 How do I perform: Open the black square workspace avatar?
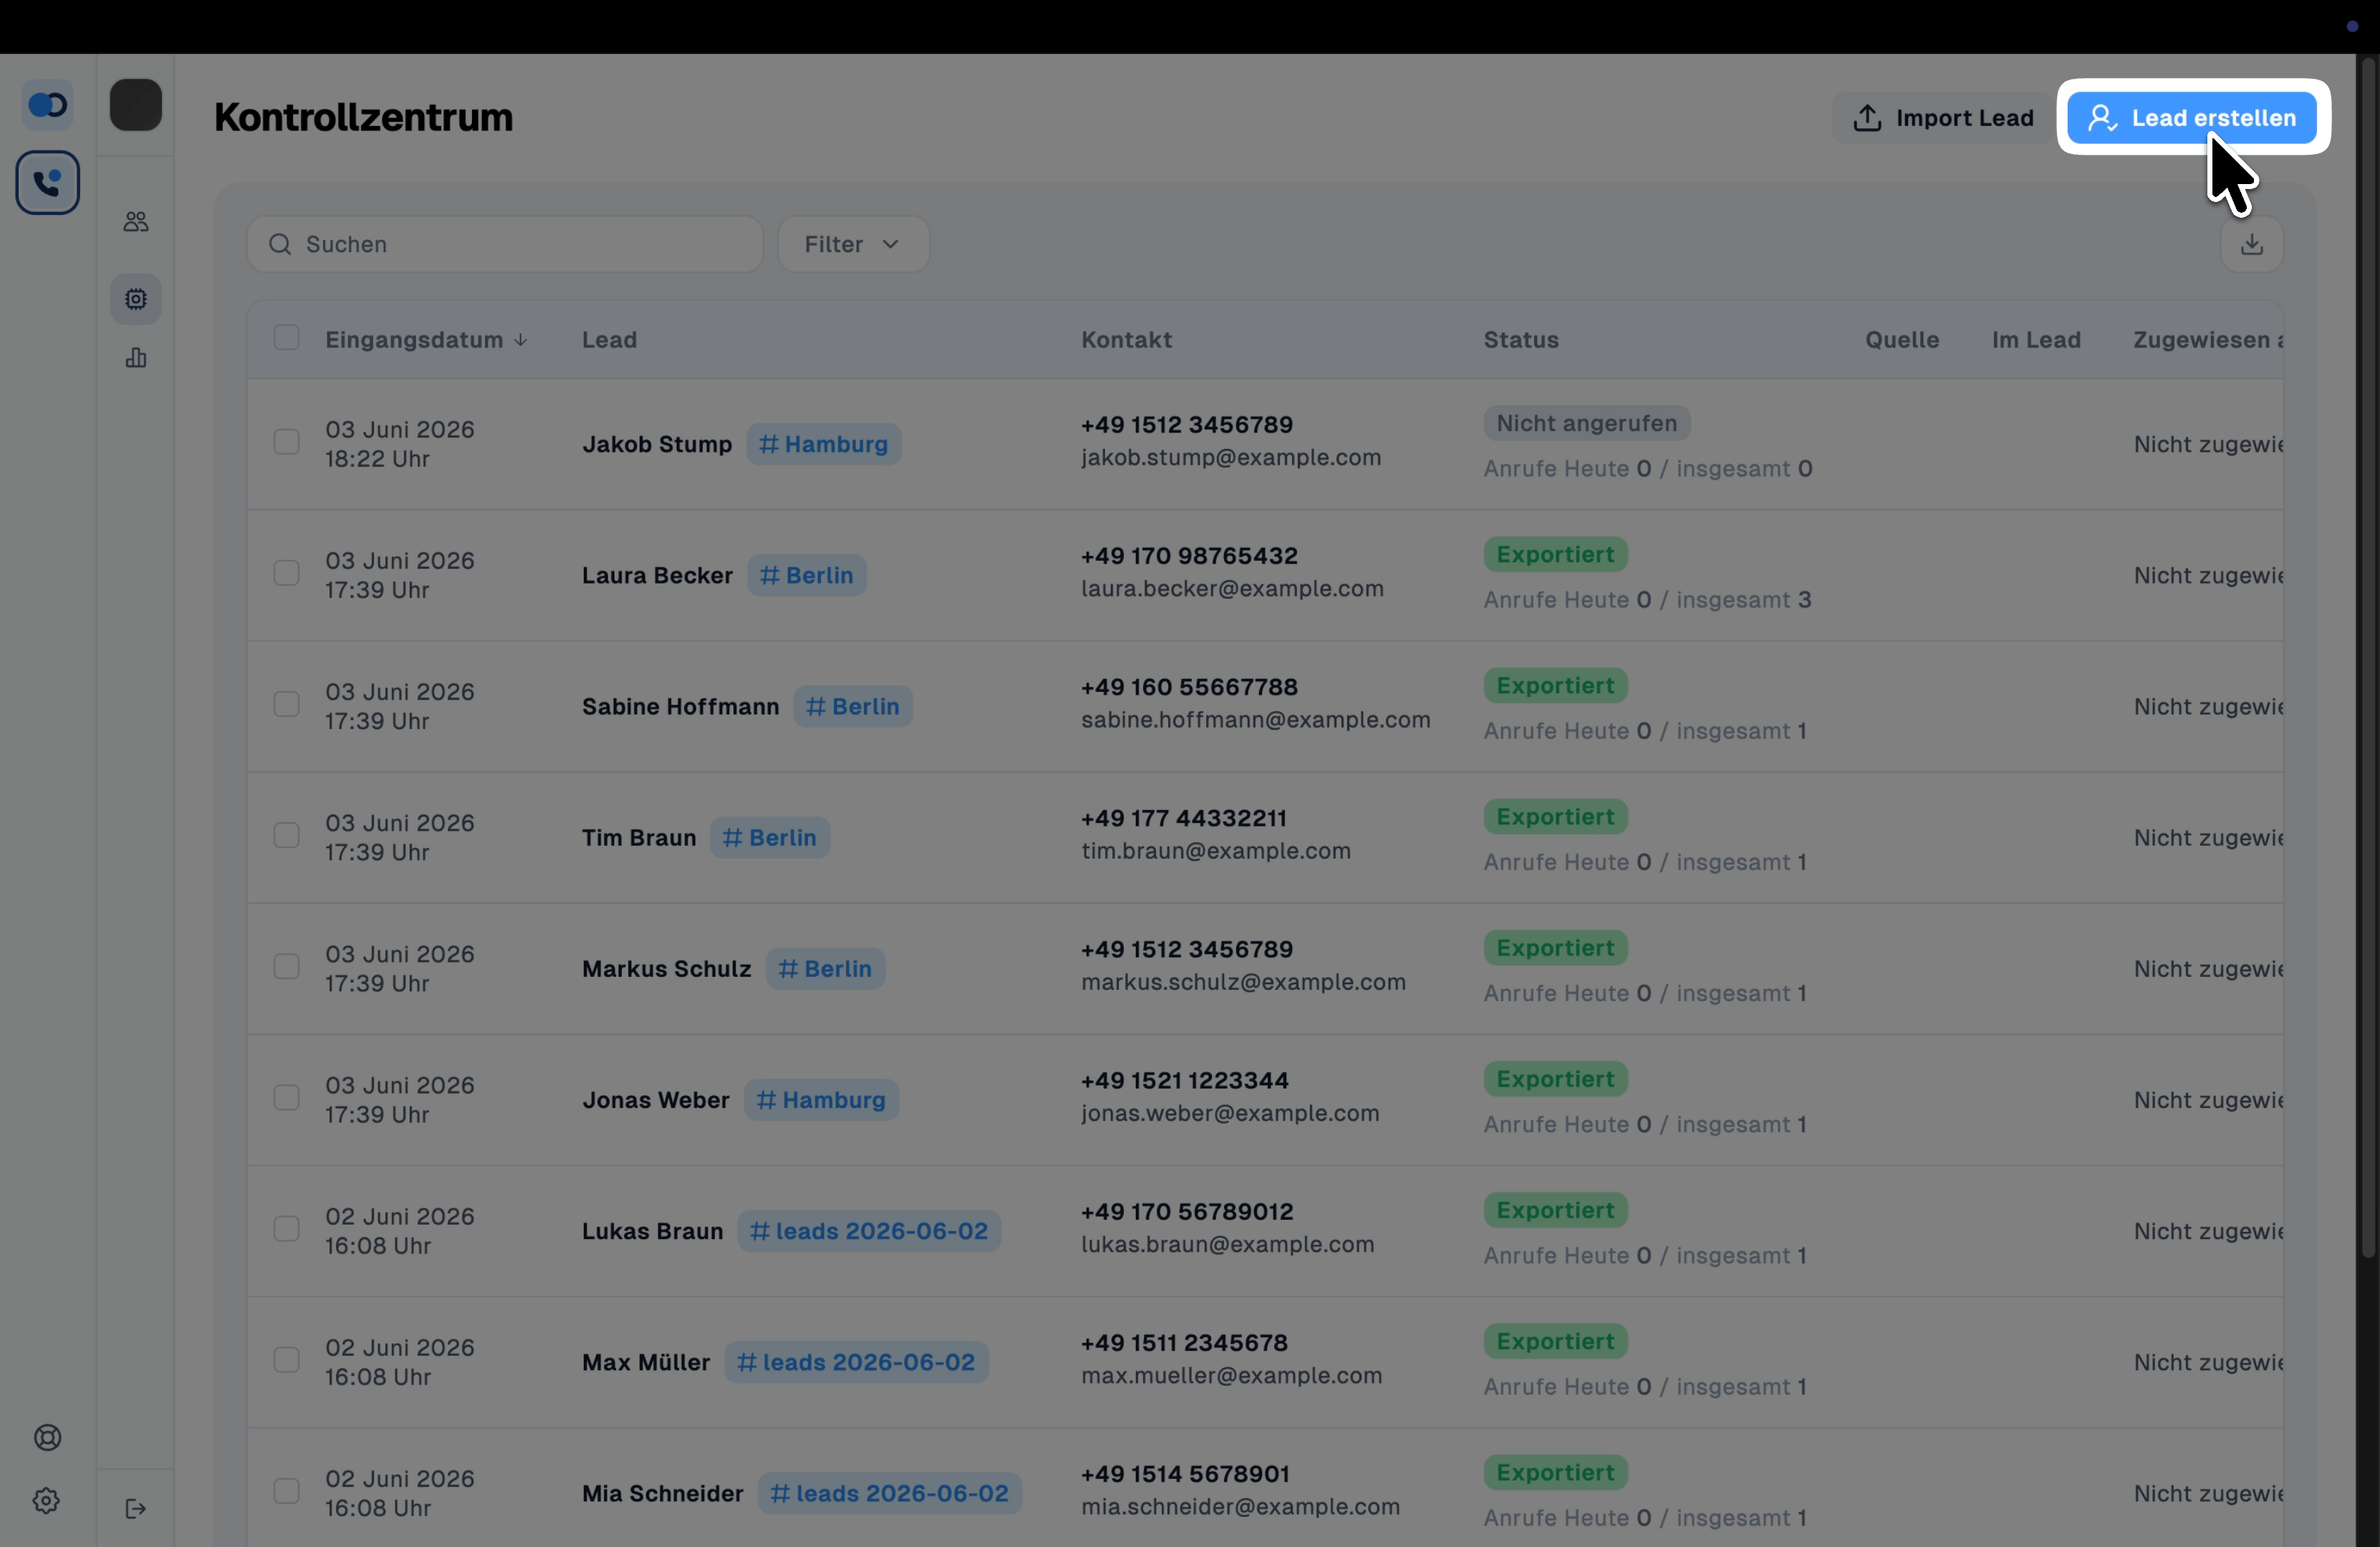click(x=136, y=105)
